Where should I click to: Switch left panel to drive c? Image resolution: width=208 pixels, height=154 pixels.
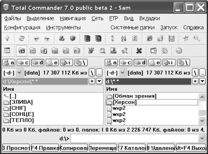coord(23,63)
